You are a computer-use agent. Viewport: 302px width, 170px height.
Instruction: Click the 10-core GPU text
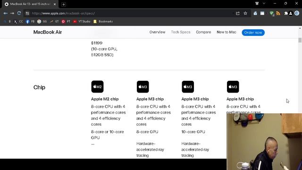click(193, 132)
